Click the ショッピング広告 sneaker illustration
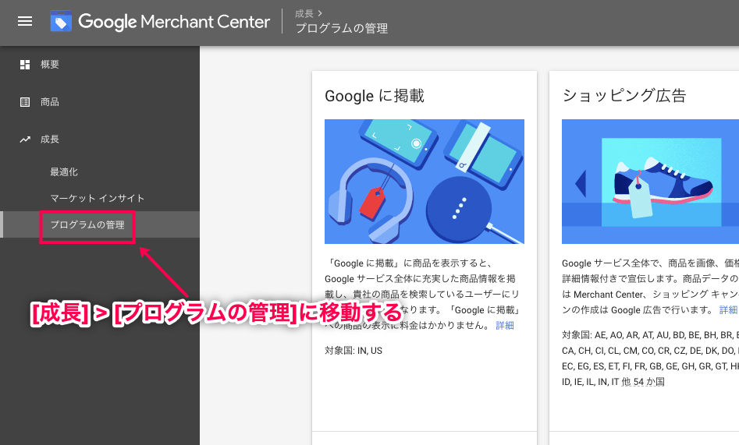The image size is (739, 445). coord(650,182)
